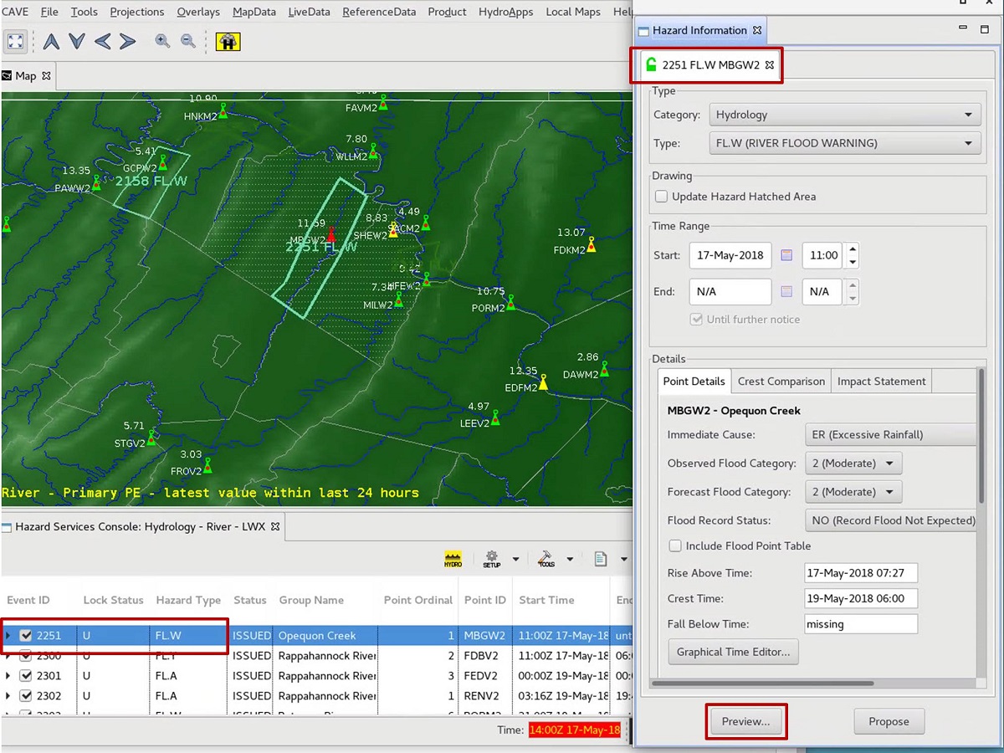Click the Start date field 17-May-2018
Viewport: 1004px width, 753px height.
pos(730,255)
